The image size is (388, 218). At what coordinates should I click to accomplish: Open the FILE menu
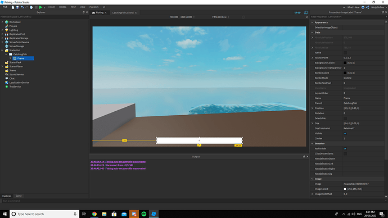coord(5,7)
